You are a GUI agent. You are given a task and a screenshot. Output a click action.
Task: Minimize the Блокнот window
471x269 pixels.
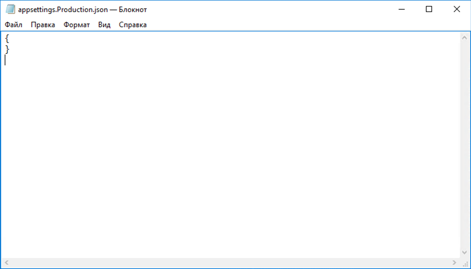coord(402,9)
